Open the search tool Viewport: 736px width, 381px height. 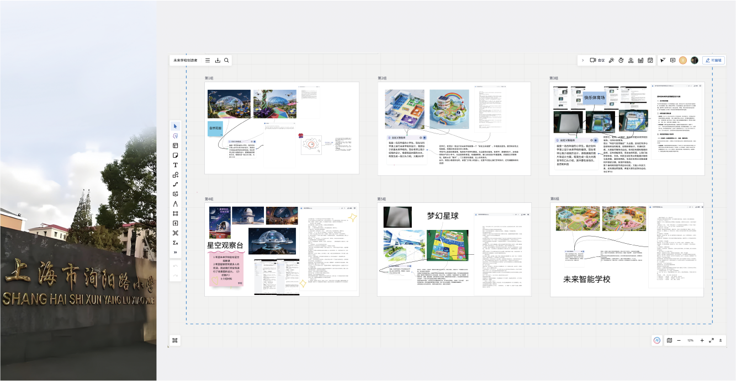click(x=226, y=60)
